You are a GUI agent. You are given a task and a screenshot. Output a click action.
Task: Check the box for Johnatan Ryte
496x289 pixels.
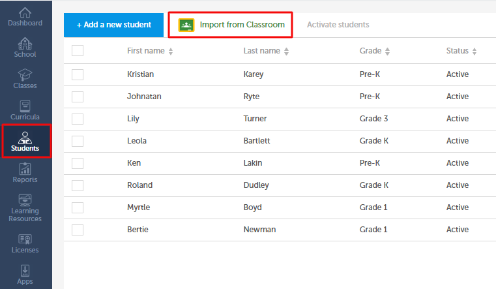click(x=78, y=97)
